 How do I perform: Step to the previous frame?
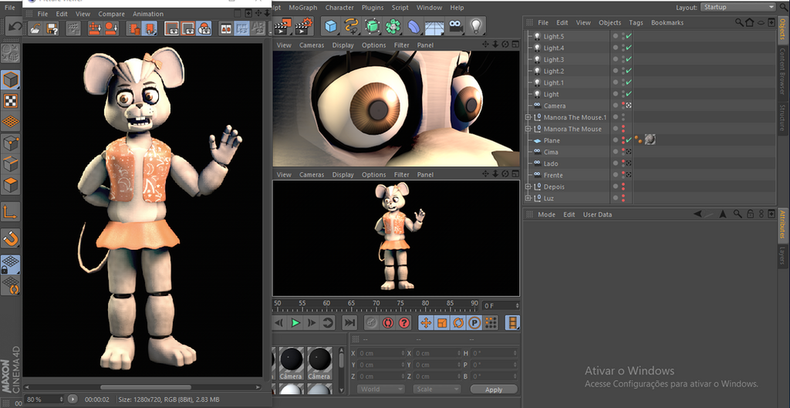[279, 323]
